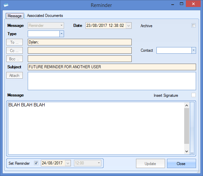The height and width of the screenshot is (176, 203).
Task: Click scrollbar up arrow in message body
Action: (x=186, y=105)
